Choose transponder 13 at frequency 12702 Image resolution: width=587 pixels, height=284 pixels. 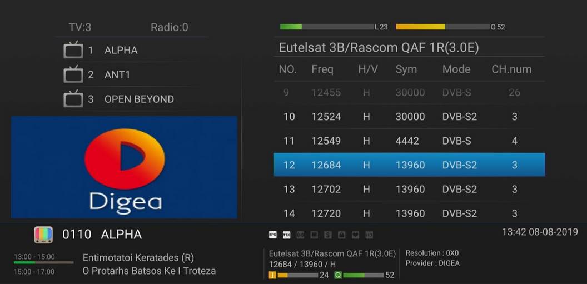(x=409, y=190)
